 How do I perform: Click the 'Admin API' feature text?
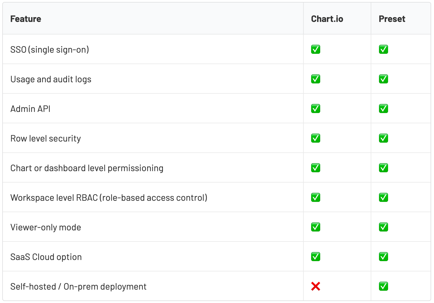point(31,109)
